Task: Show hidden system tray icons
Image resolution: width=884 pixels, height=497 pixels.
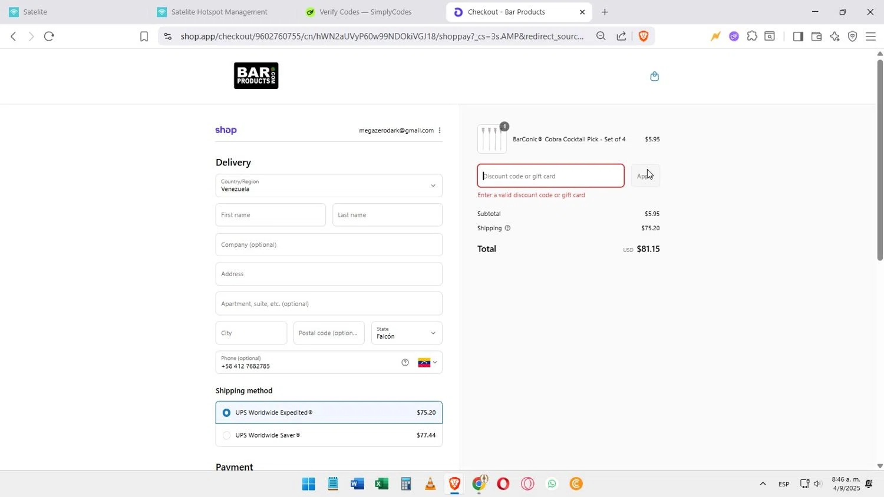Action: 763,484
